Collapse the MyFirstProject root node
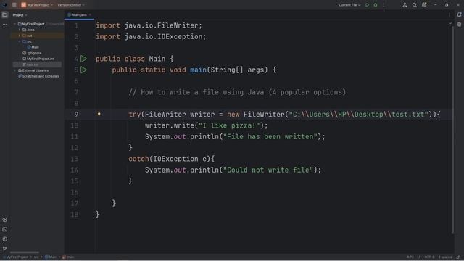This screenshot has height=261, width=464. 14,24
